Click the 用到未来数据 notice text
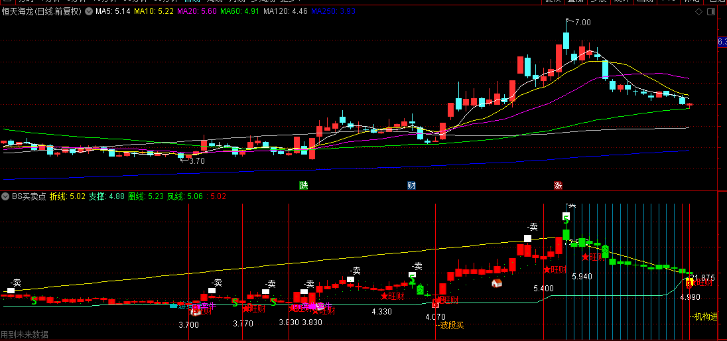The height and width of the screenshot is (341, 727). tap(24, 334)
